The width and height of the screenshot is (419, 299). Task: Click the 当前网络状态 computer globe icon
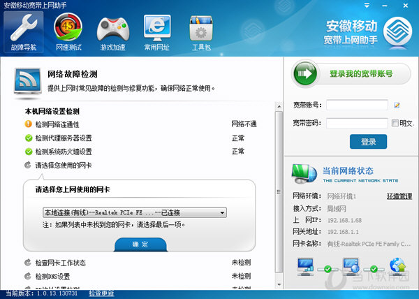(x=304, y=174)
